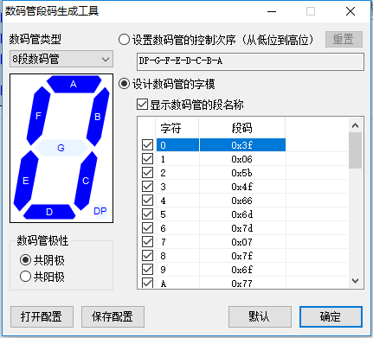The height and width of the screenshot is (338, 373).
Task: Select the segment code 0x06 cell
Action: (242, 159)
